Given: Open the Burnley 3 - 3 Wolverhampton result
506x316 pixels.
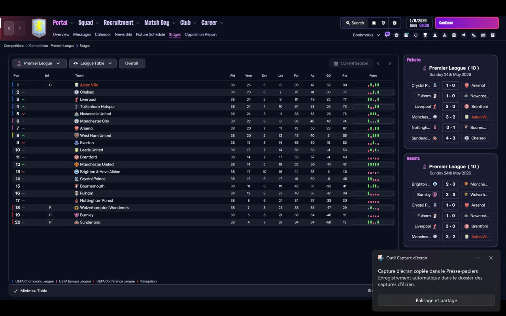Looking at the screenshot, I should 450,195.
